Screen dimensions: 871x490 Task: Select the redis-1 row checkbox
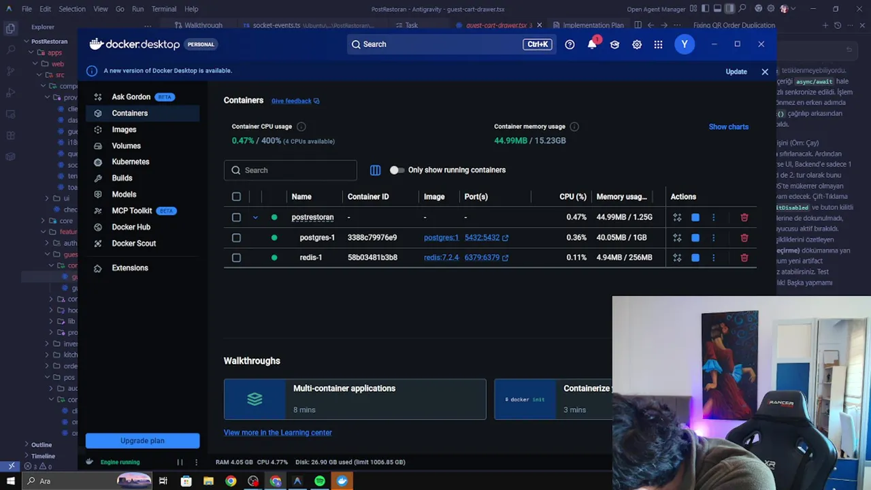tap(236, 258)
